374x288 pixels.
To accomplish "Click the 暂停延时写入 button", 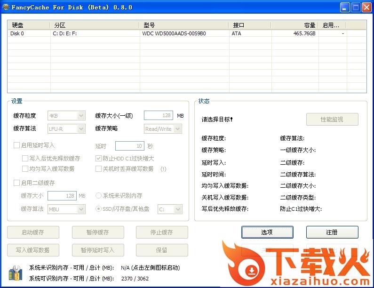I will [98, 250].
